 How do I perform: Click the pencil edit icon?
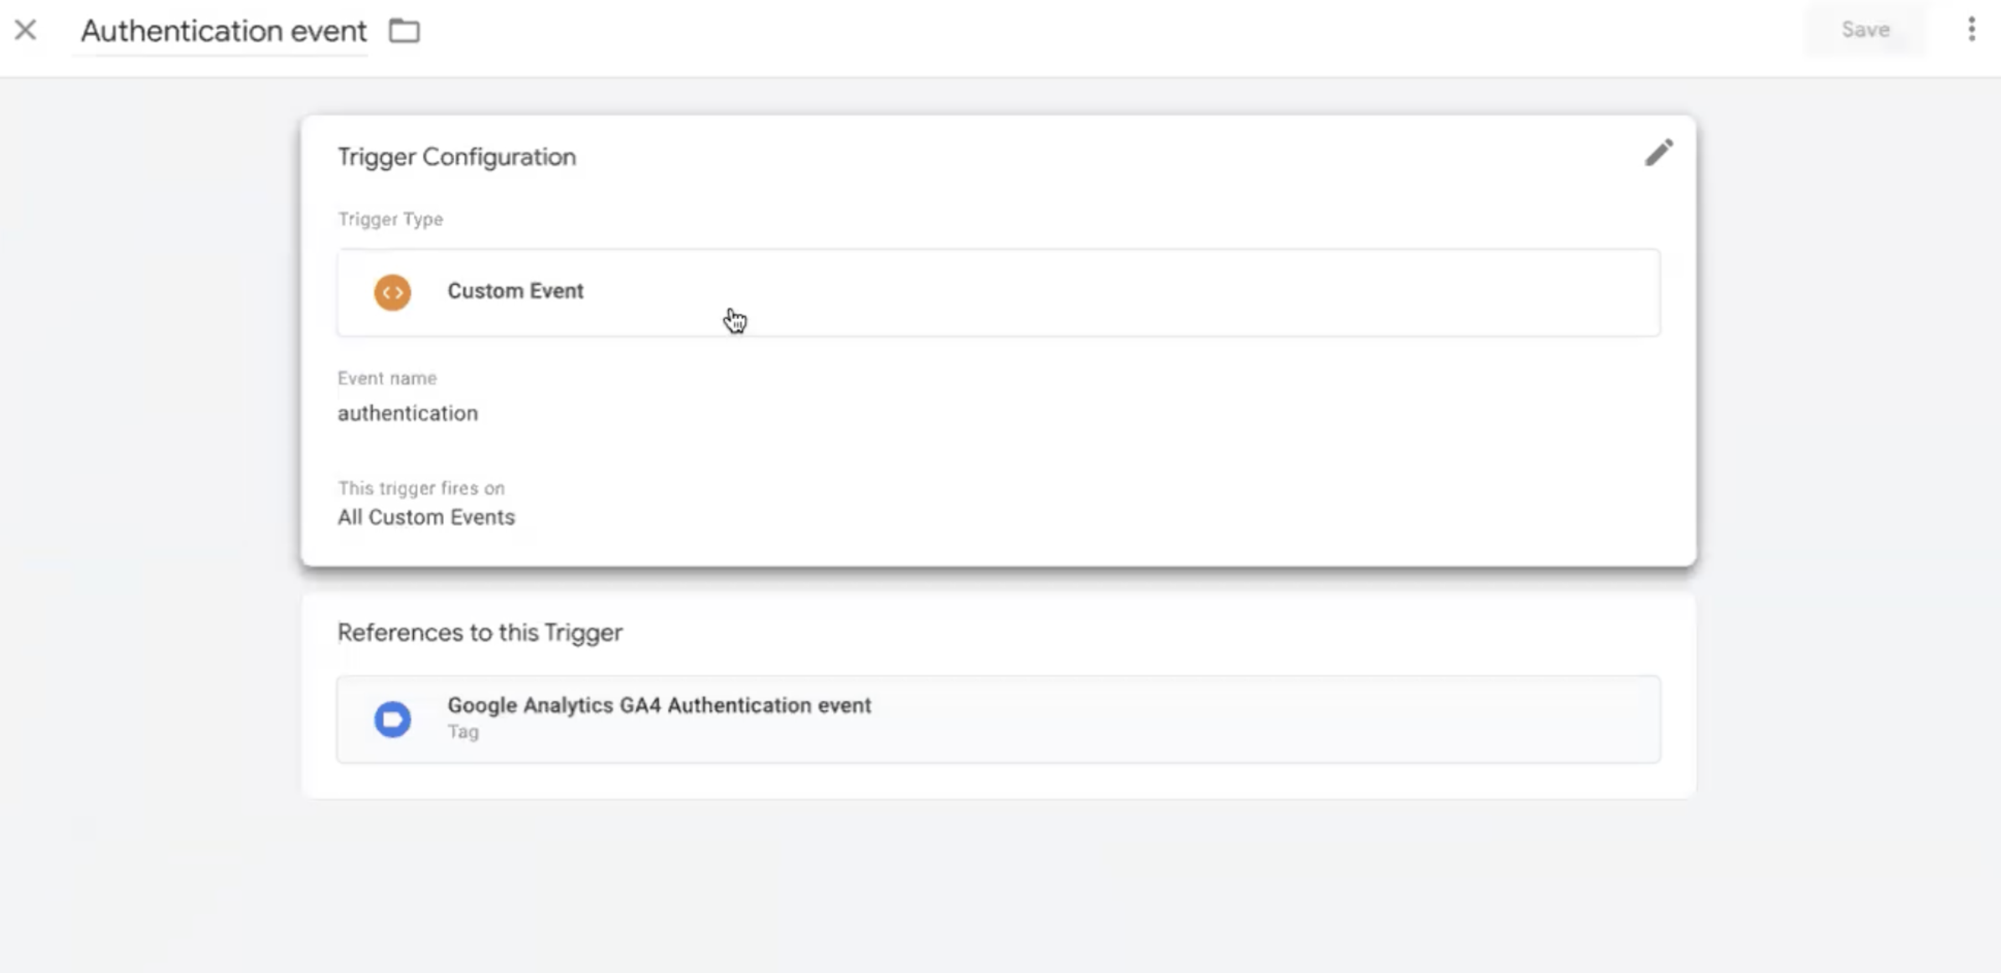pos(1657,152)
